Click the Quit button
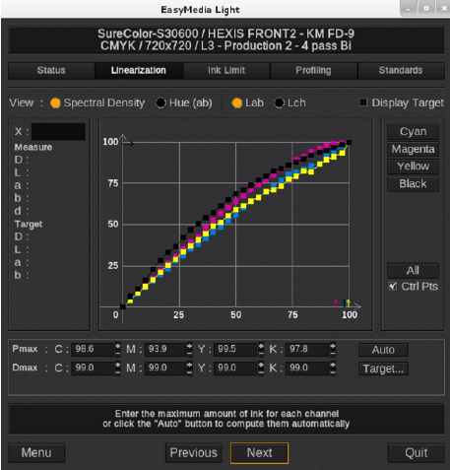The image size is (450, 470). click(417, 453)
